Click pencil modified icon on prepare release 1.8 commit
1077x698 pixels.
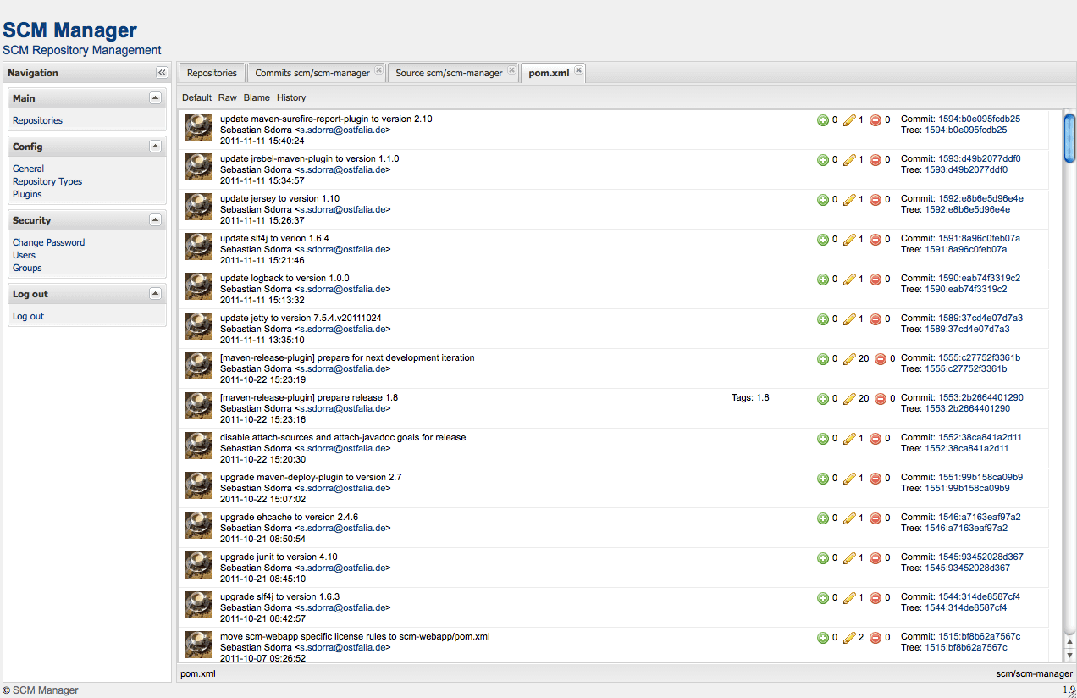click(x=849, y=399)
